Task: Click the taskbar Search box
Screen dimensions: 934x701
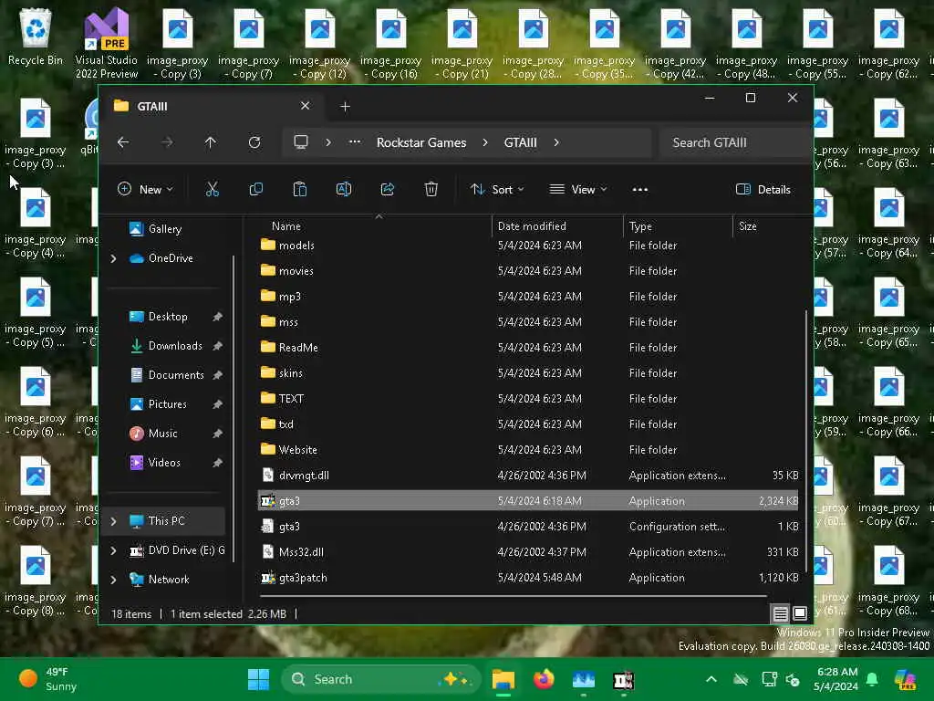Action: click(x=380, y=679)
